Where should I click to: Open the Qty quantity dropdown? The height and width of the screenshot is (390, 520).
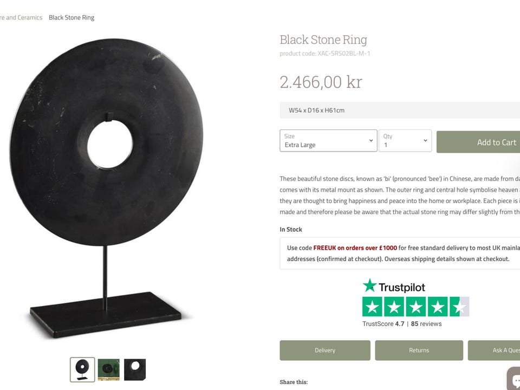pyautogui.click(x=405, y=141)
